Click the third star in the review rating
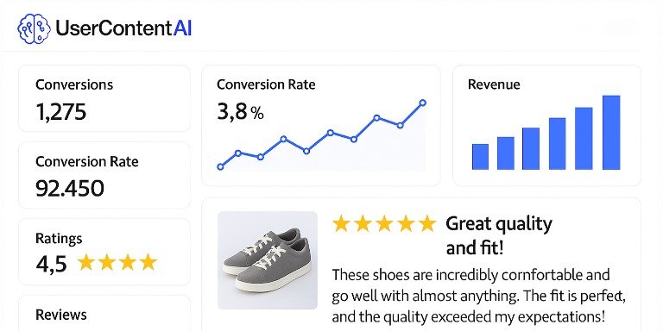663x331 pixels. point(384,223)
